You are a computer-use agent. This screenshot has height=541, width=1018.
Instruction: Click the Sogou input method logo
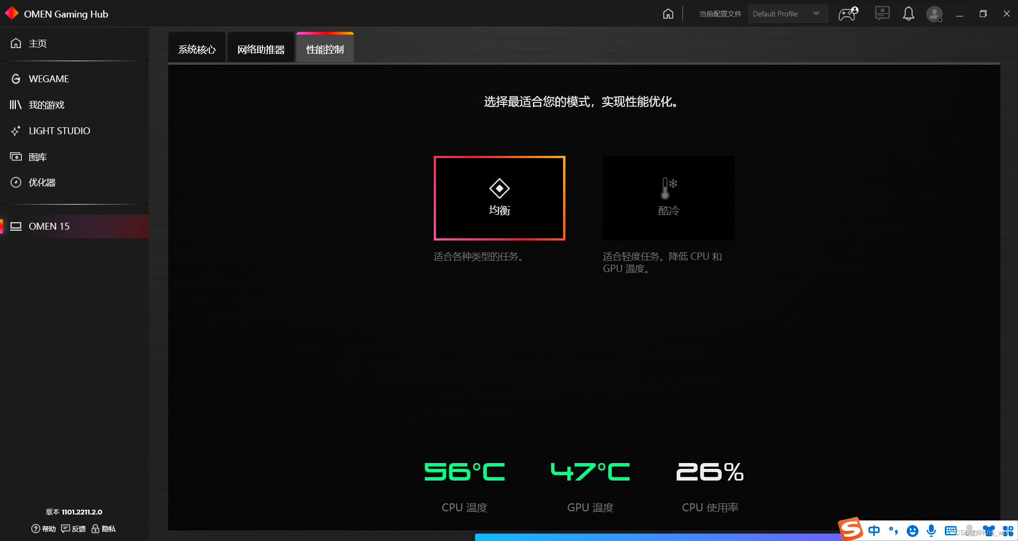click(850, 529)
